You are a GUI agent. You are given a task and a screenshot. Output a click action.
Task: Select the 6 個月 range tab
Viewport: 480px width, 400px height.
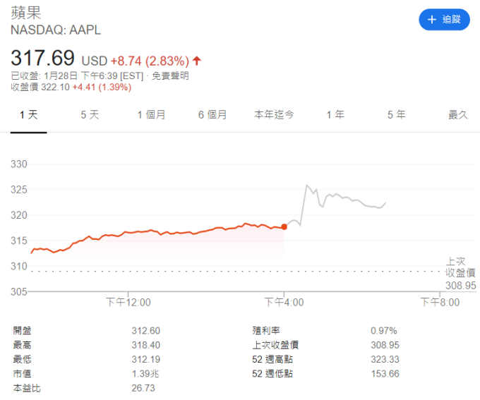pyautogui.click(x=212, y=115)
